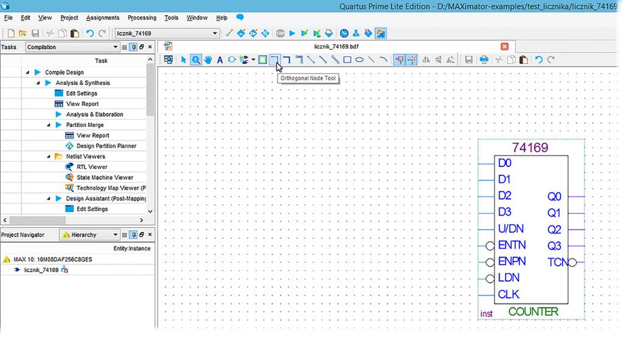
Task: Switch to licznik_74169.bdf tab
Action: point(336,46)
